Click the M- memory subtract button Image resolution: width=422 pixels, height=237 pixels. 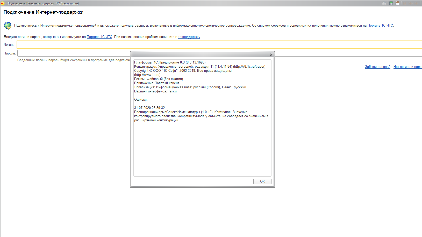pos(417,3)
